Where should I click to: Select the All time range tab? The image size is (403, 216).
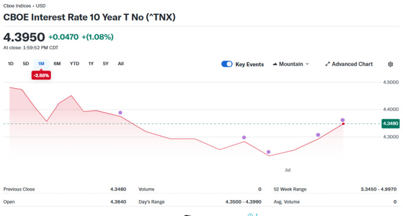click(x=121, y=64)
